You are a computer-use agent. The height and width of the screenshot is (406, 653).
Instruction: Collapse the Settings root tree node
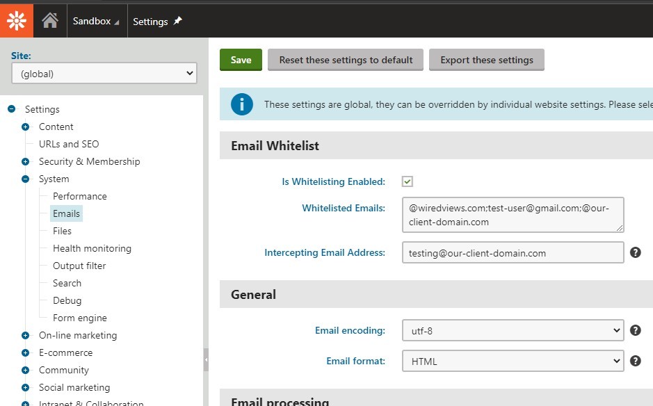(x=12, y=108)
